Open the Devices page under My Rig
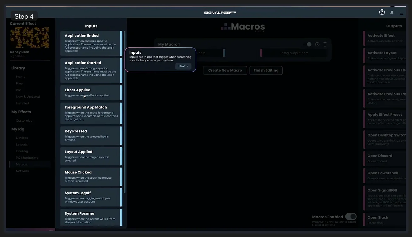Screen dimensions: 412x237 pos(22,138)
